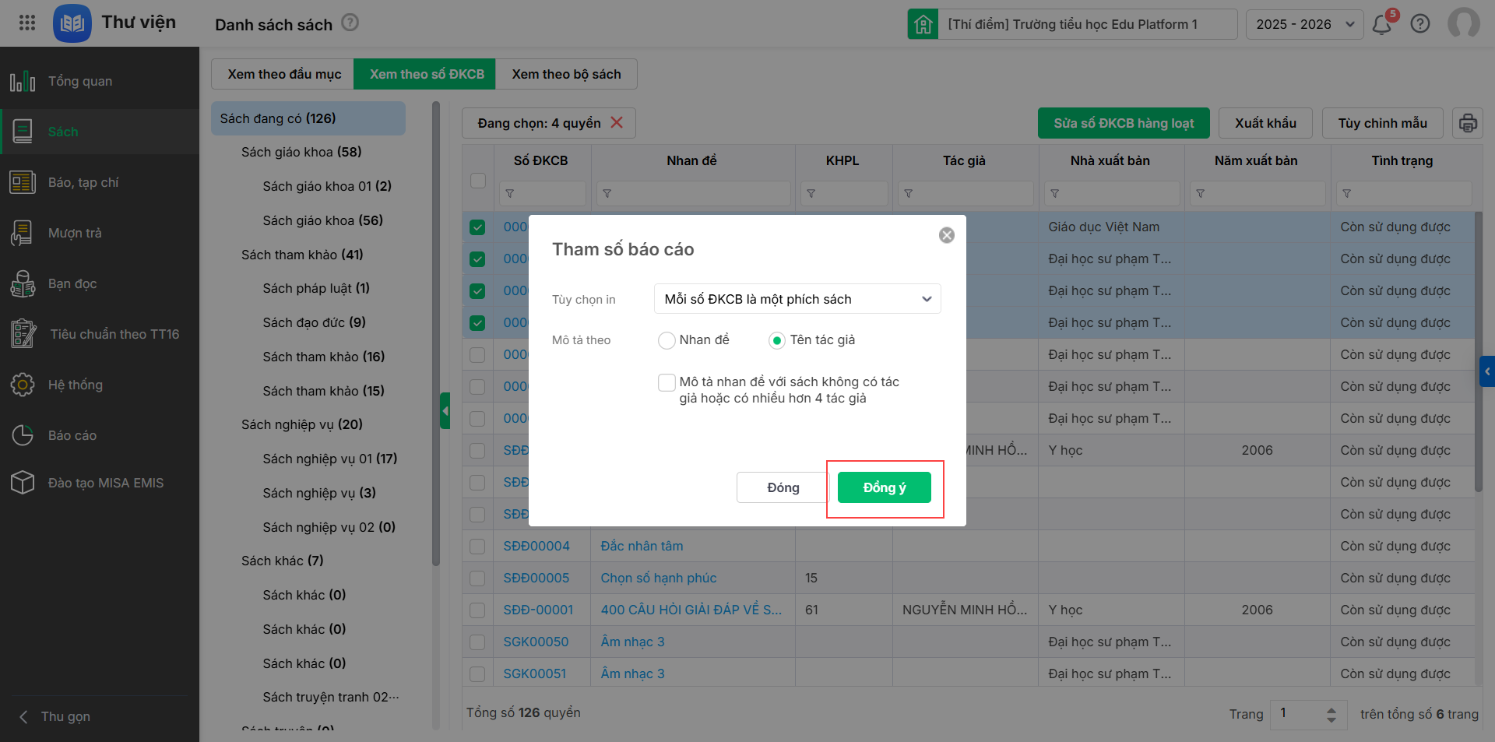Screen dimensions: 1495x742
Task: Go to Mượn trả sidebar section
Action: (x=75, y=233)
